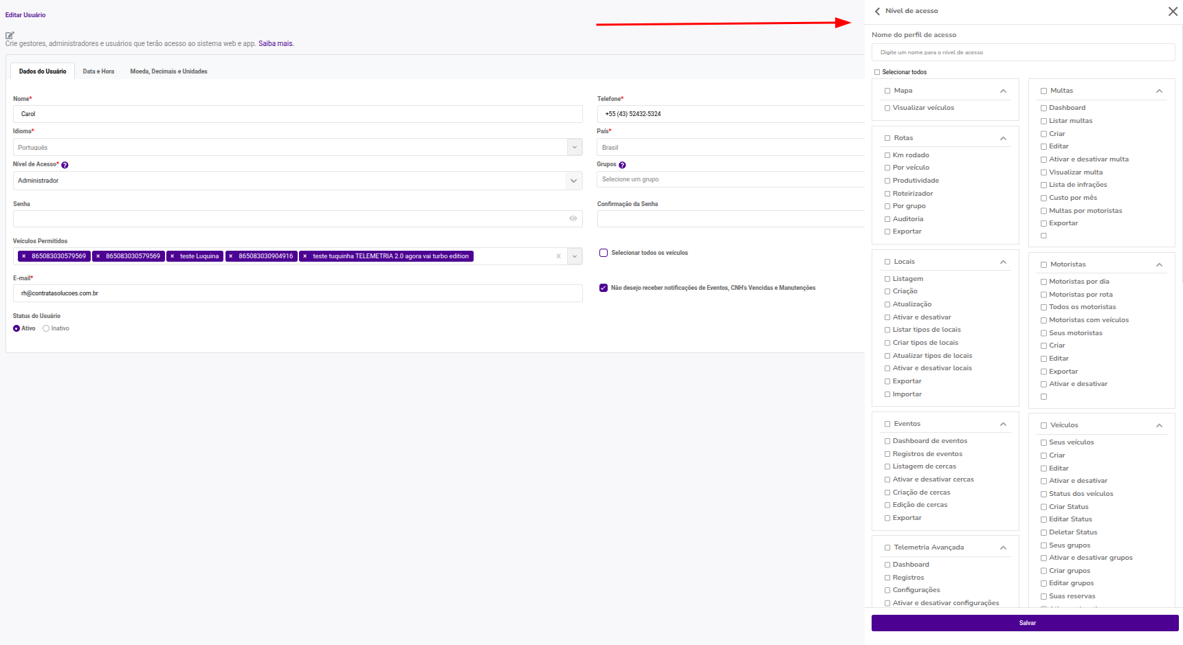Check Selecionar todos os veículos
This screenshot has width=1183, height=645.
(604, 253)
